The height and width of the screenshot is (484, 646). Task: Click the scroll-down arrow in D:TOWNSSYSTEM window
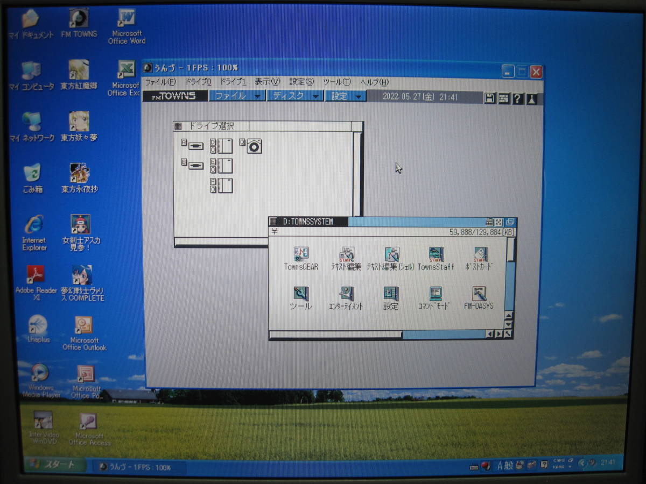(509, 324)
